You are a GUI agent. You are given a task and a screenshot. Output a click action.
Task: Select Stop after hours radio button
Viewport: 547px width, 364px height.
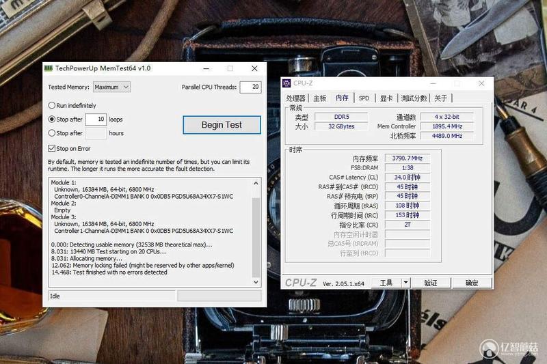(x=52, y=133)
